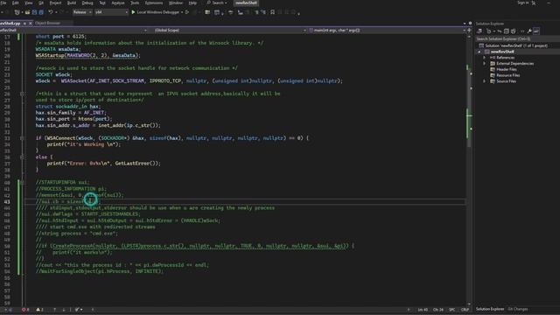Open the Extensions menu
This screenshot has height=315, width=560.
coord(154,3)
